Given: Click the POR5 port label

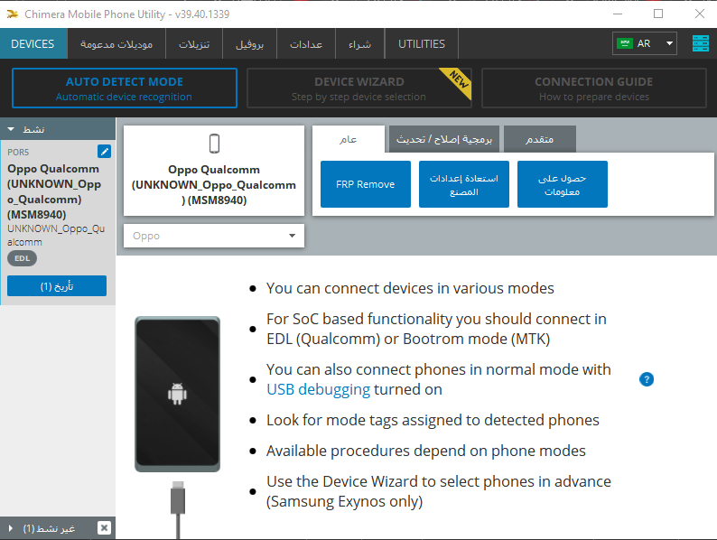Looking at the screenshot, I should pyautogui.click(x=18, y=153).
